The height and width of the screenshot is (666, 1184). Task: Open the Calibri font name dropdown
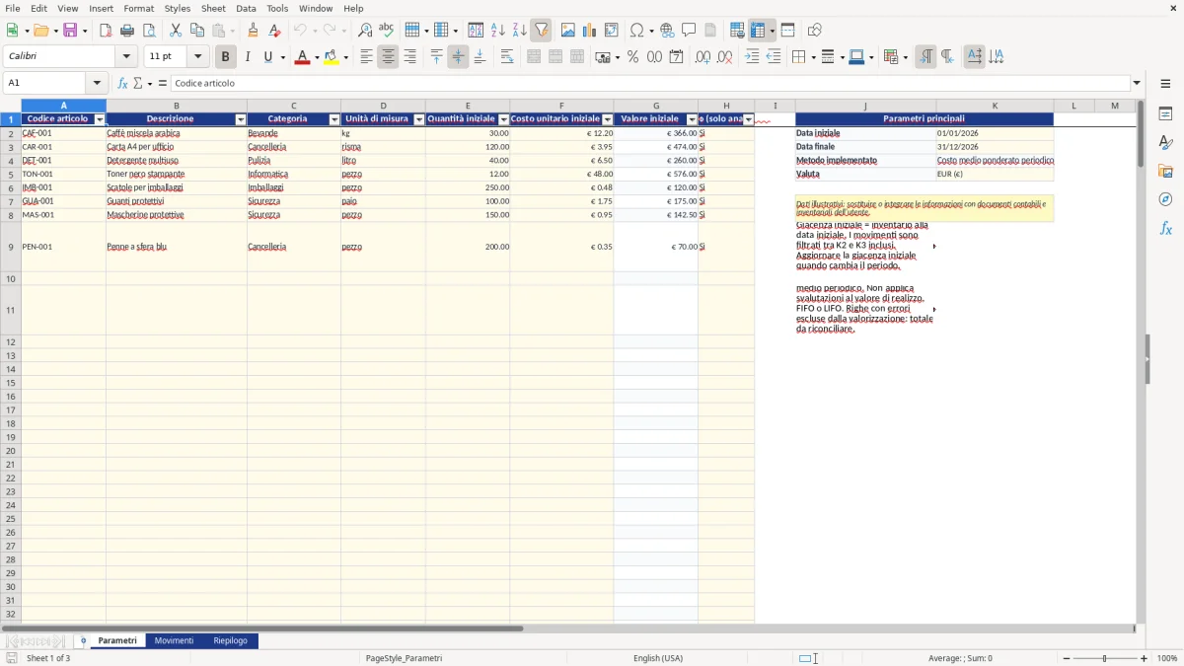coord(125,57)
